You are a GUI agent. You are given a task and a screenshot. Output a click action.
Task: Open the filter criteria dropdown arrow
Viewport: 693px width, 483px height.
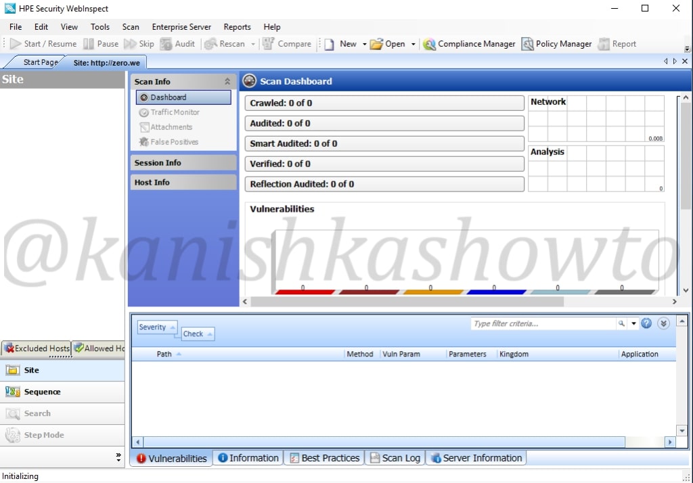tap(633, 323)
